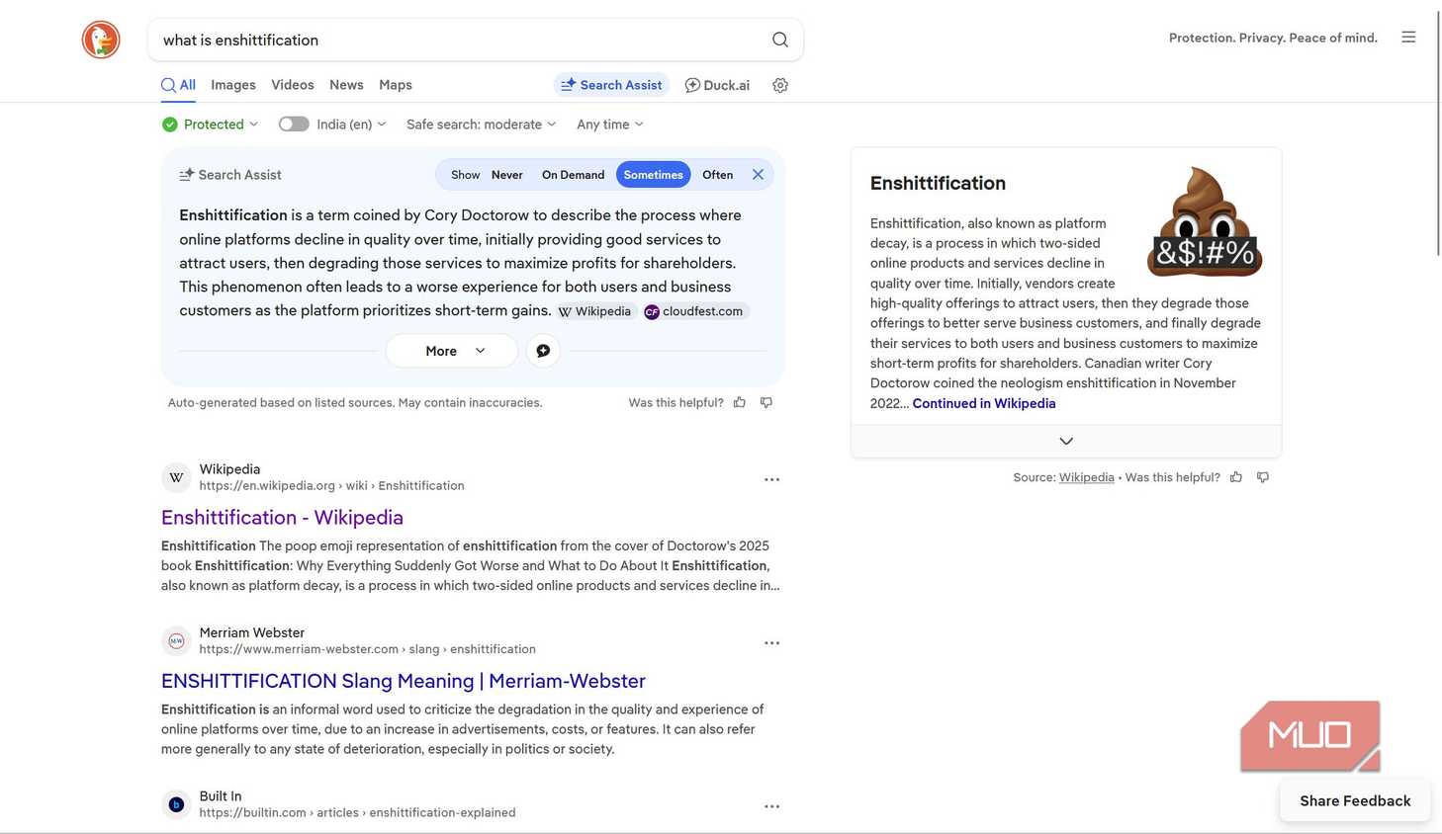Image resolution: width=1442 pixels, height=834 pixels.
Task: Click the poop emoji Enshittification image
Action: [x=1204, y=222]
